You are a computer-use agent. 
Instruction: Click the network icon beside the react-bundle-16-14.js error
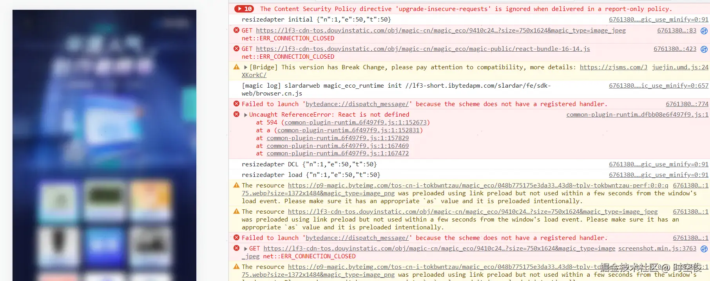click(704, 49)
